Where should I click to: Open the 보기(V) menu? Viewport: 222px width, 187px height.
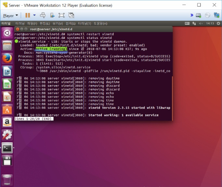58,23
